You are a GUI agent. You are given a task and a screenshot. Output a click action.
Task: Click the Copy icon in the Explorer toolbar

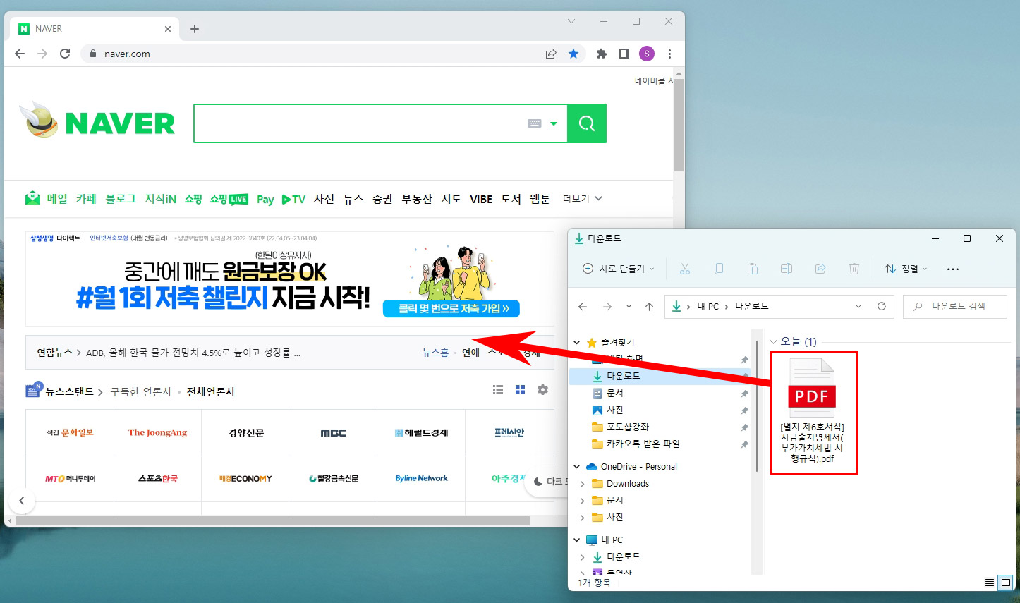coord(718,269)
